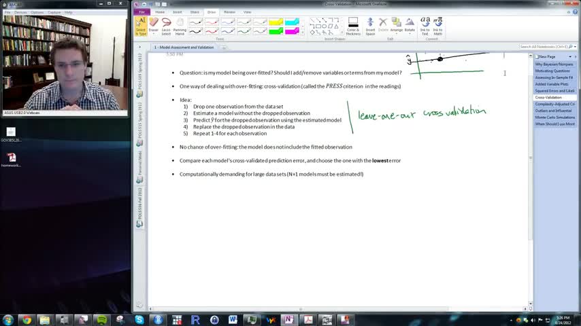The height and width of the screenshot is (326, 581).
Task: Pick the green highlighter
Action: [276, 31]
